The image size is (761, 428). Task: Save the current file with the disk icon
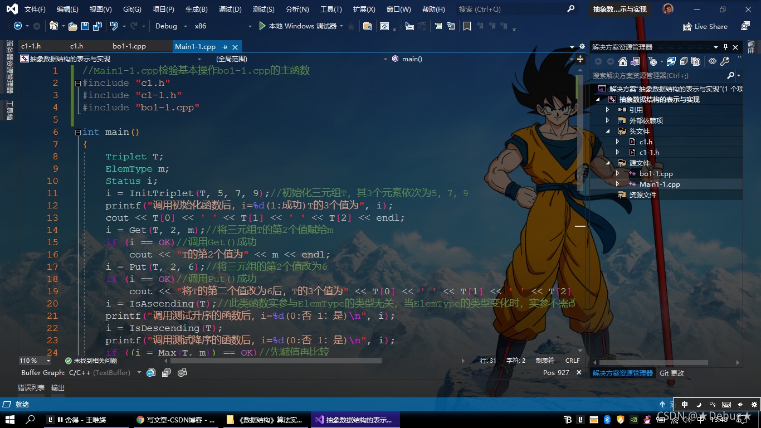point(85,26)
